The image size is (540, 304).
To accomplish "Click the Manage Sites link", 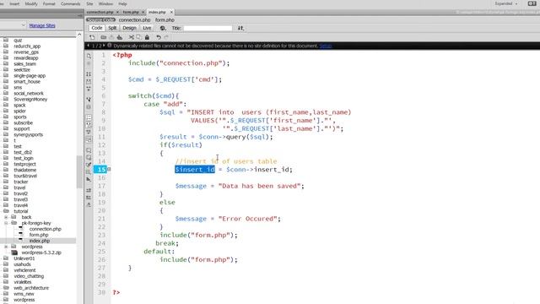I will 42,25.
